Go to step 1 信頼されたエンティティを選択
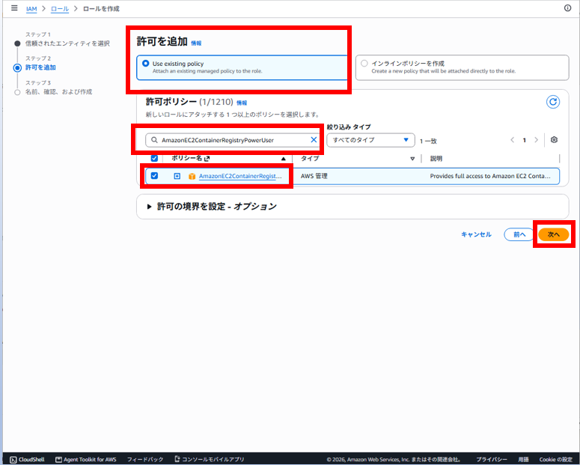This screenshot has width=580, height=465. 67,43
